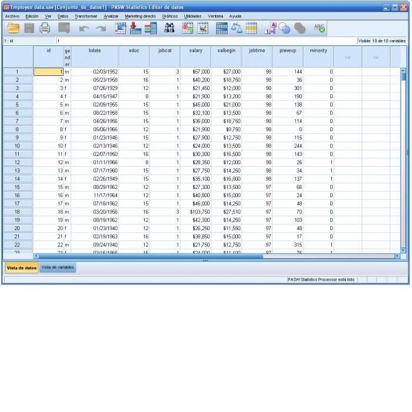Click the cell value input field
The image size is (412, 412).
[206, 41]
